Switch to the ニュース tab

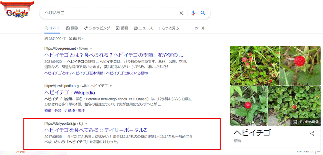143,28
